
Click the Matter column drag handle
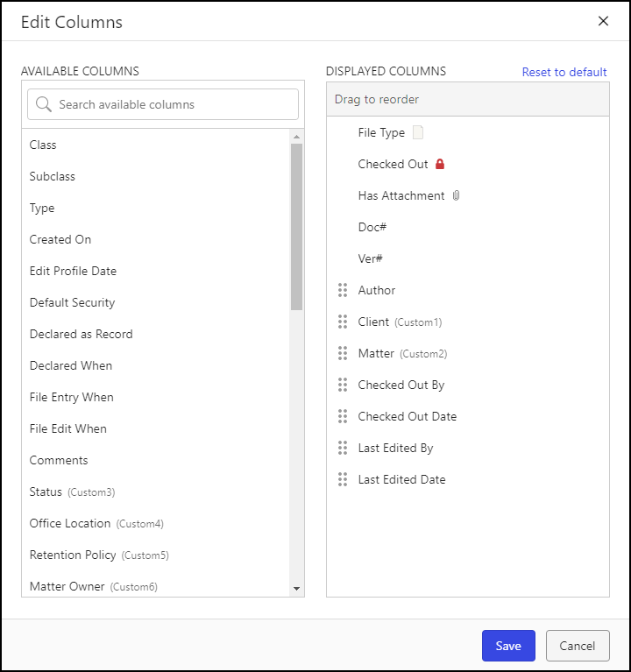coord(343,353)
